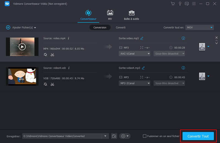Screen dimensions: 220x143
Task: Click the video4.vob thumbnail
Action: pyautogui.click(x=22, y=76)
